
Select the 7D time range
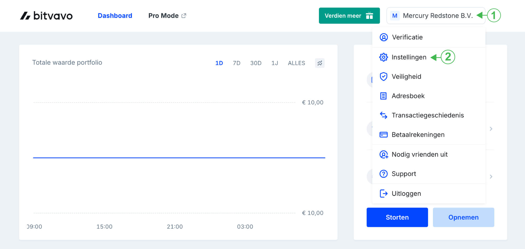pyautogui.click(x=237, y=63)
